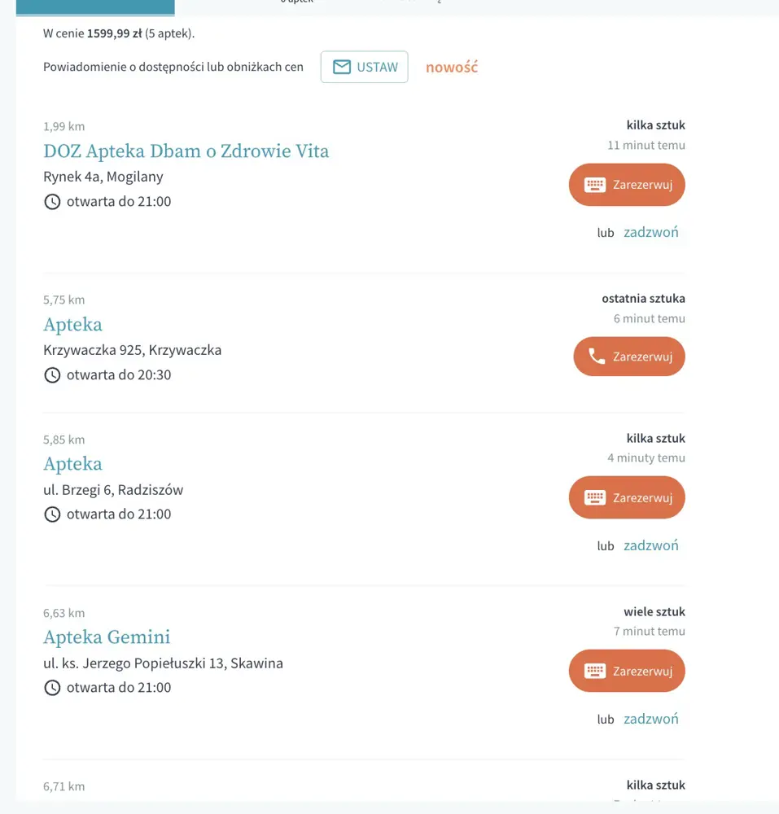Click keyboard icon on Apteka Gemini reserve button
Screen dimensions: 779x814
(x=595, y=672)
